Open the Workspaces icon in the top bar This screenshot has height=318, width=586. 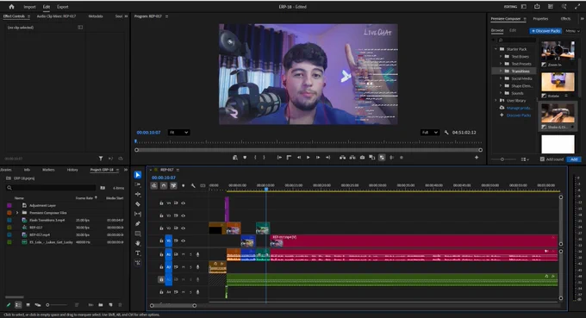click(x=524, y=7)
